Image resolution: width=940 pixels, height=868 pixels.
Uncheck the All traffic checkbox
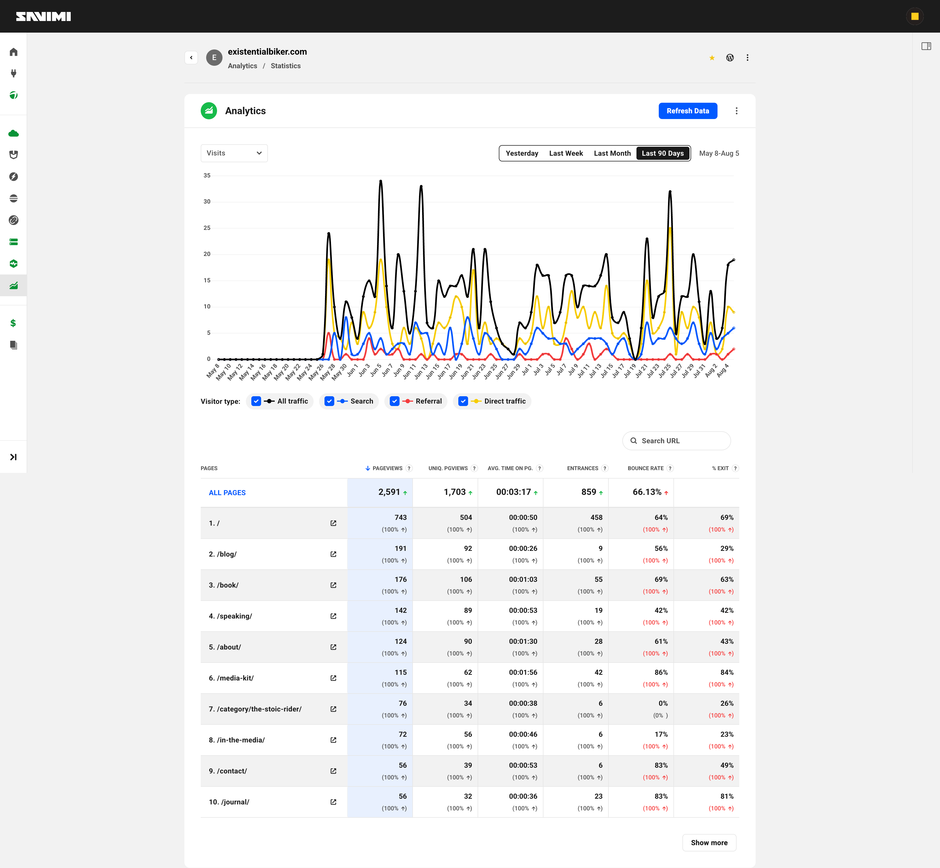coord(256,401)
